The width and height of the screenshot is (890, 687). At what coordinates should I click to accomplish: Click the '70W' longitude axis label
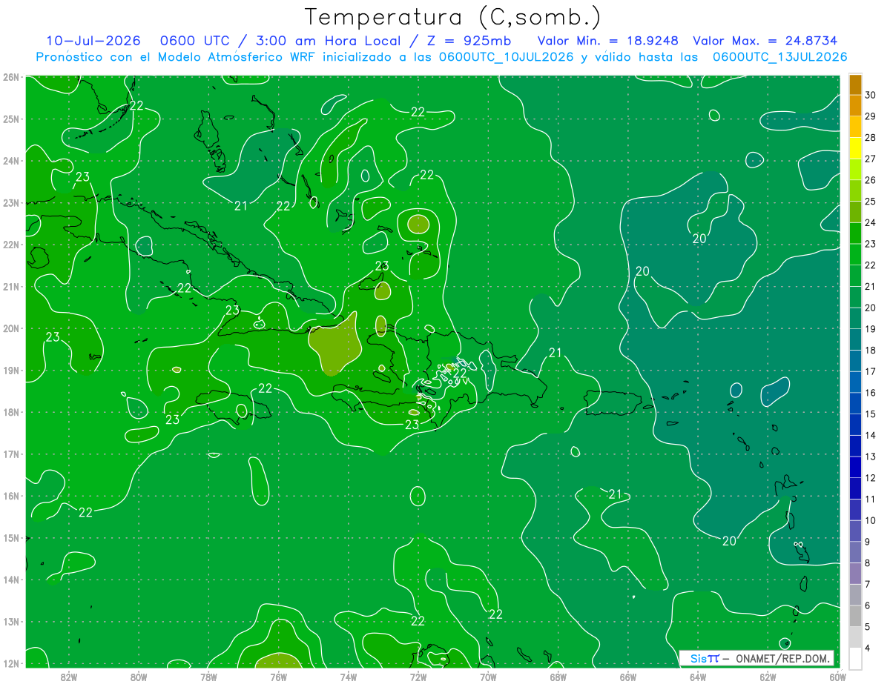488,676
